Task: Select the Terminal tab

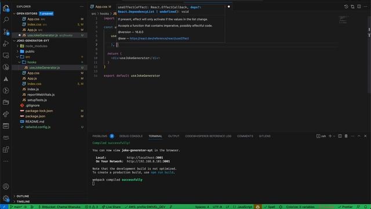Action: pos(155,136)
